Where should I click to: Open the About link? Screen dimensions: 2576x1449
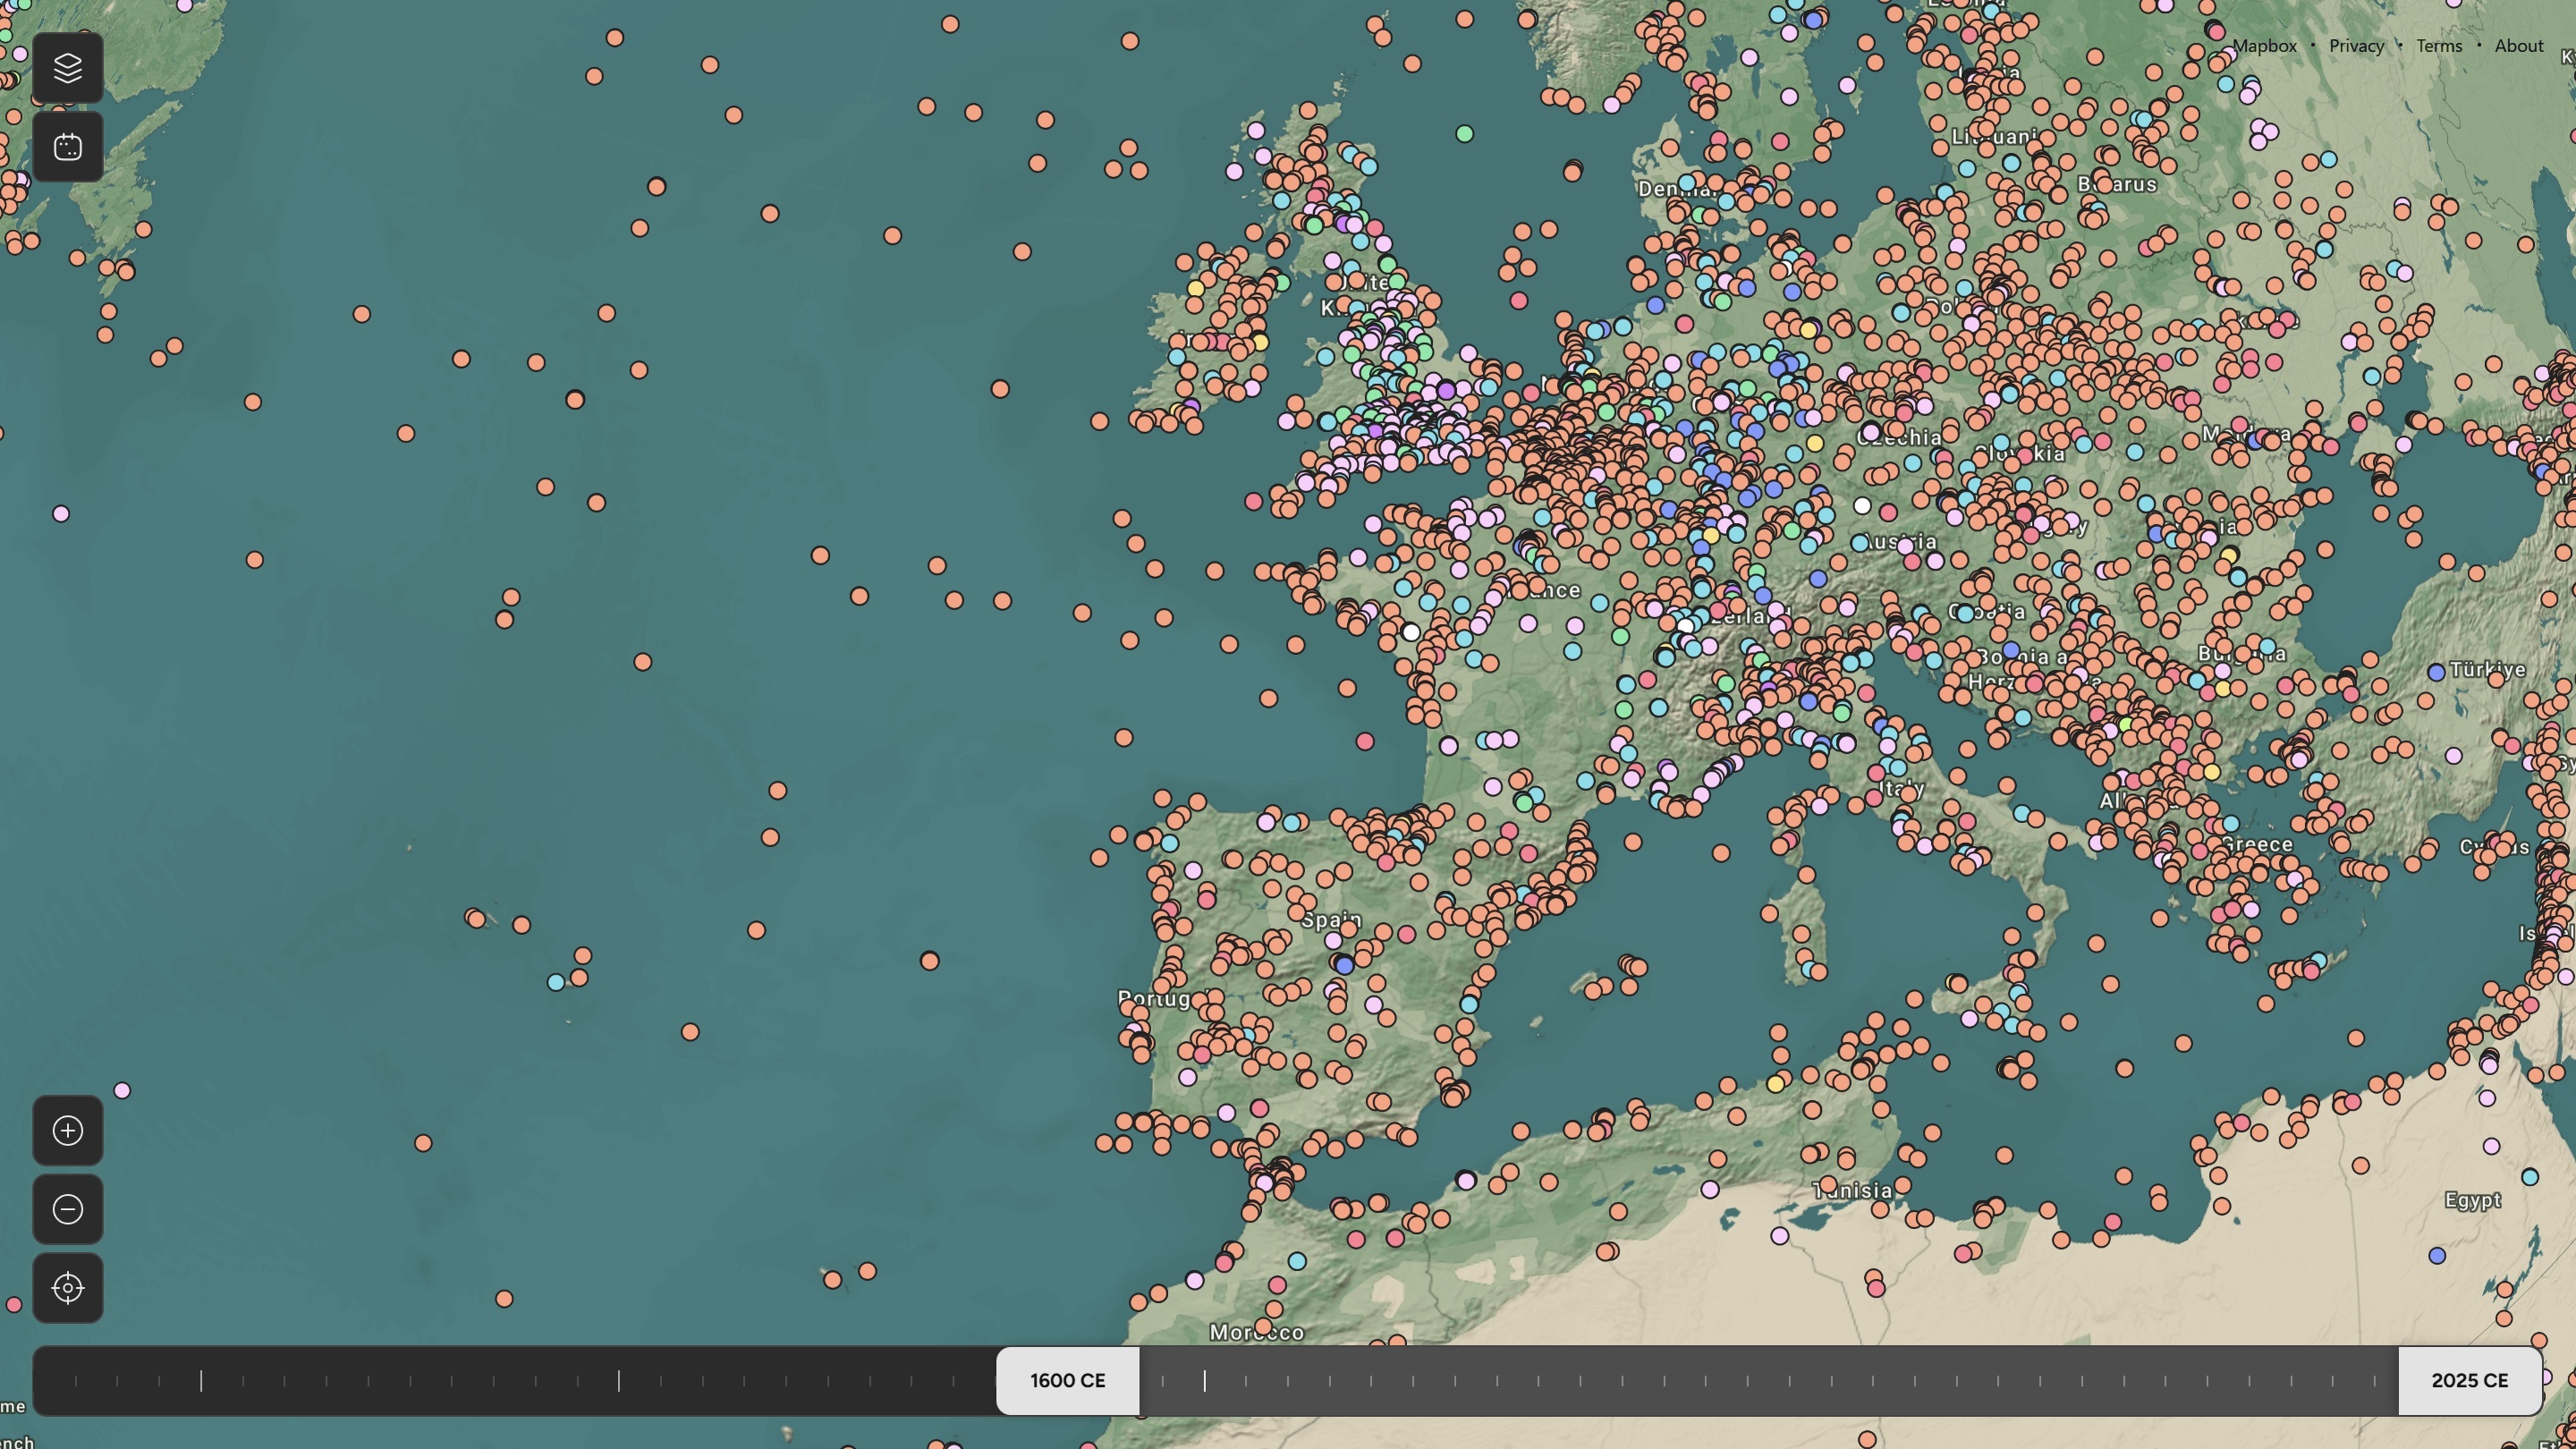click(2518, 46)
